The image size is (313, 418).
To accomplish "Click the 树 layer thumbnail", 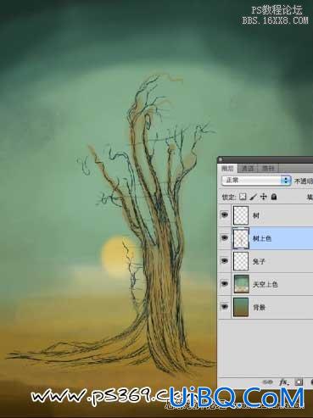I will (241, 215).
